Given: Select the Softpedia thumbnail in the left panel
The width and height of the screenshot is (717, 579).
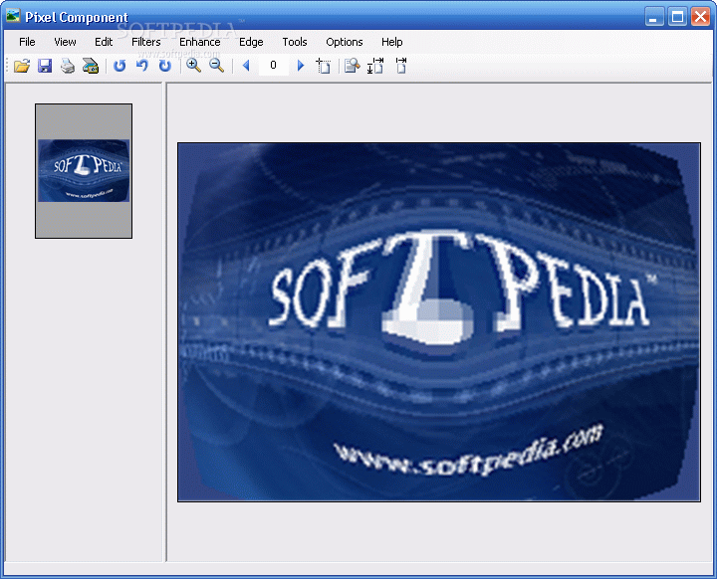Looking at the screenshot, I should pos(84,171).
